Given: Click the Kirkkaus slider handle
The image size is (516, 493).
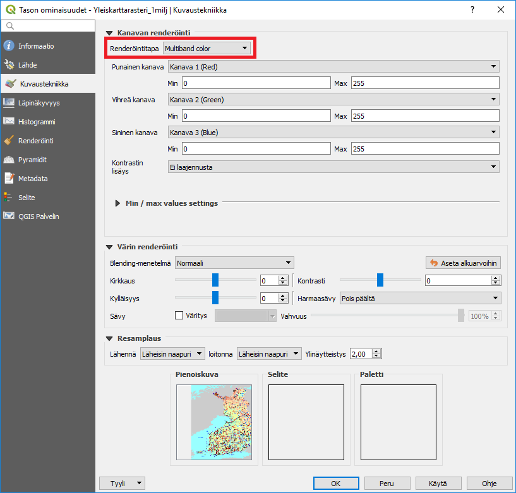Looking at the screenshot, I should click(x=215, y=280).
